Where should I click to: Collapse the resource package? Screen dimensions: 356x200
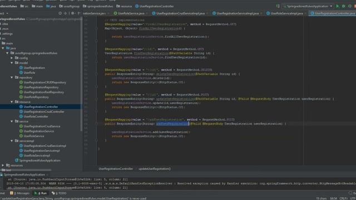(x=12, y=102)
